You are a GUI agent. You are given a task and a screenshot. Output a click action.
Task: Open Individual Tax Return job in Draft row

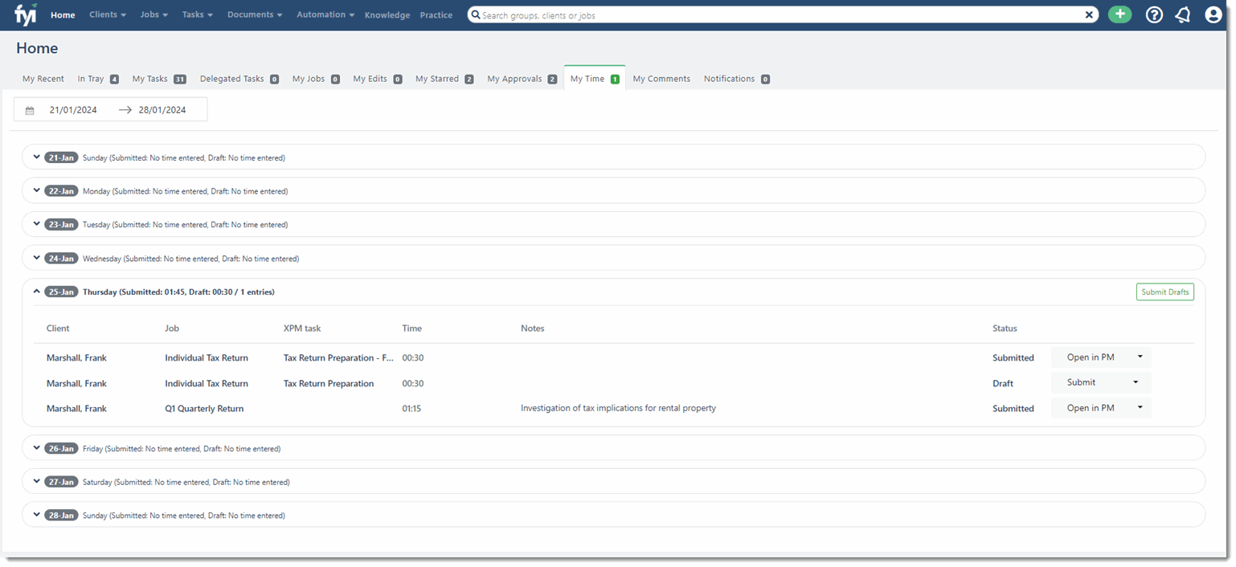[207, 384]
